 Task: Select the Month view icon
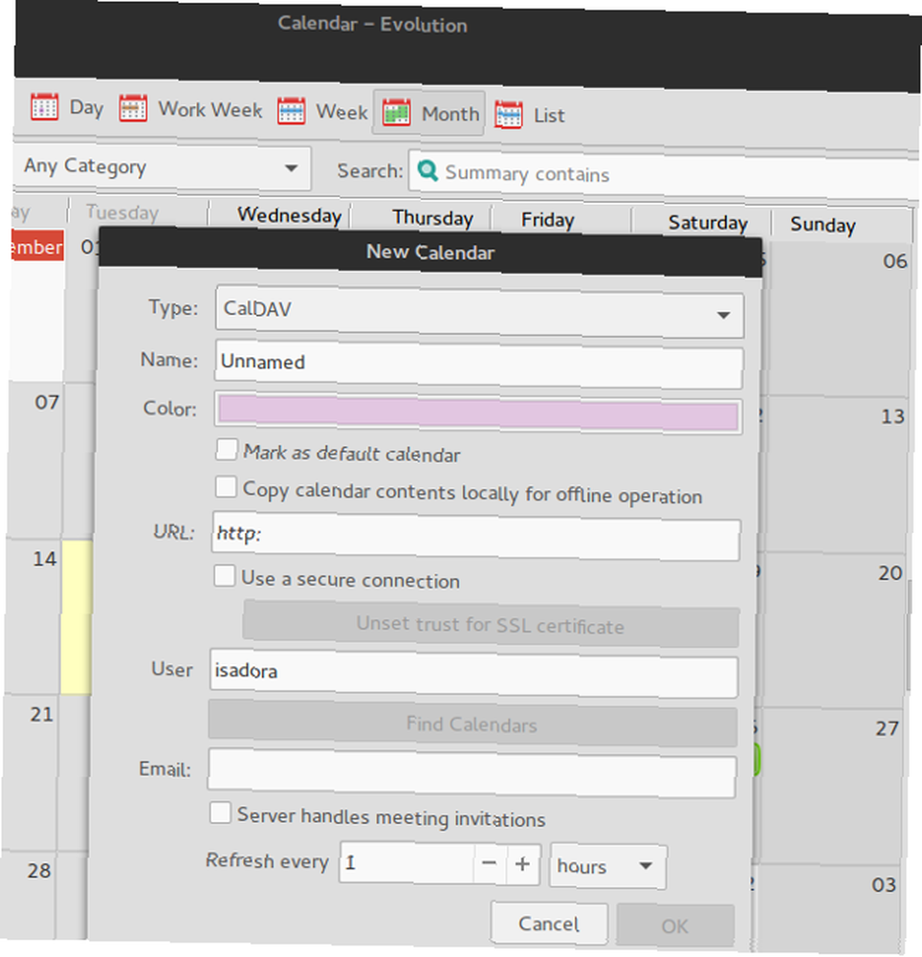(396, 113)
